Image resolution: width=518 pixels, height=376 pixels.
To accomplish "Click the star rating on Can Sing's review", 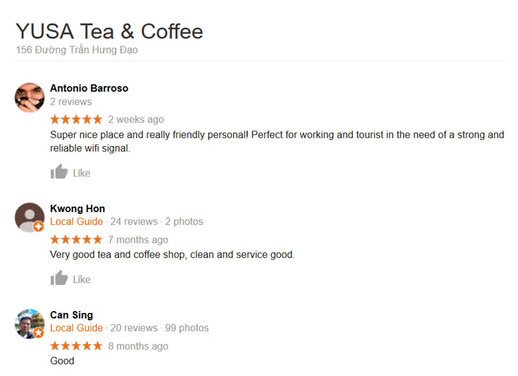I will [76, 346].
